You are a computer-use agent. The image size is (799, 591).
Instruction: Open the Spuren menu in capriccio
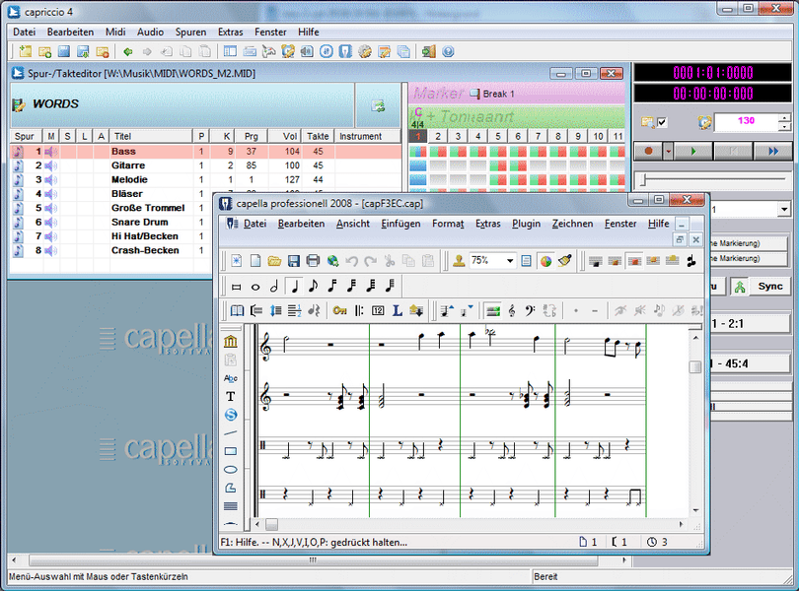190,33
